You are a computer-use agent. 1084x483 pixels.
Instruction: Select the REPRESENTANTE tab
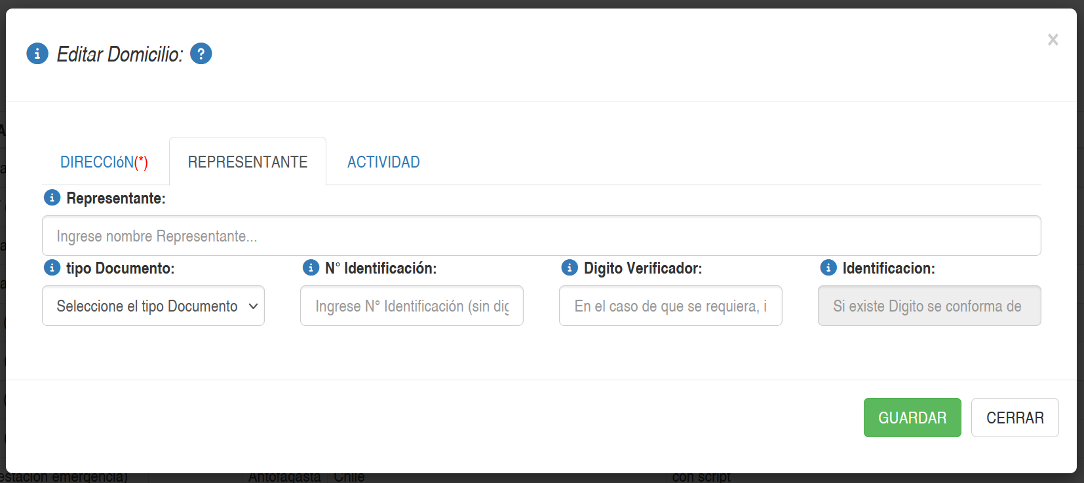(x=248, y=162)
